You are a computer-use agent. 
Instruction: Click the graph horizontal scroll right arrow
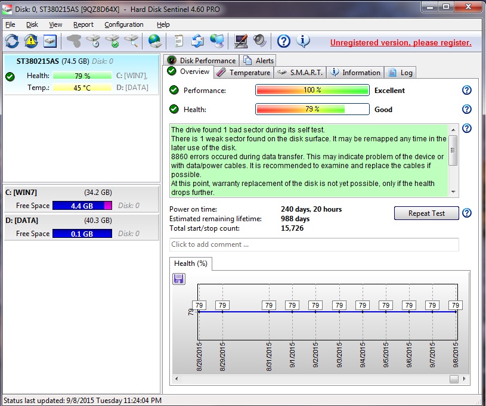click(x=464, y=379)
